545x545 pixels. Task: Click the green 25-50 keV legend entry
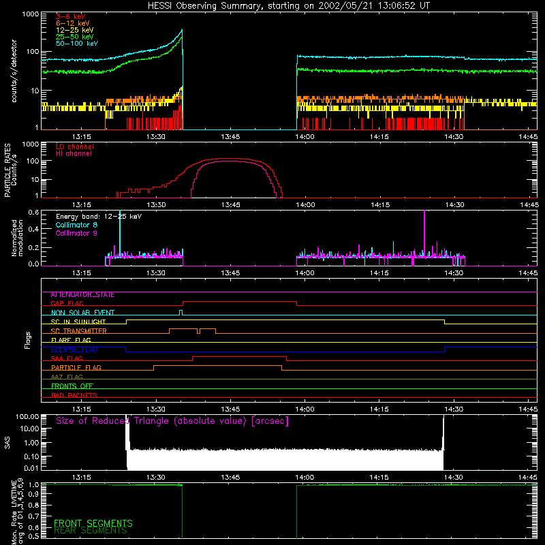pyautogui.click(x=75, y=37)
